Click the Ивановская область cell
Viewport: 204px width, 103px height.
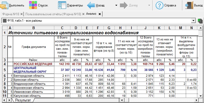33,92
